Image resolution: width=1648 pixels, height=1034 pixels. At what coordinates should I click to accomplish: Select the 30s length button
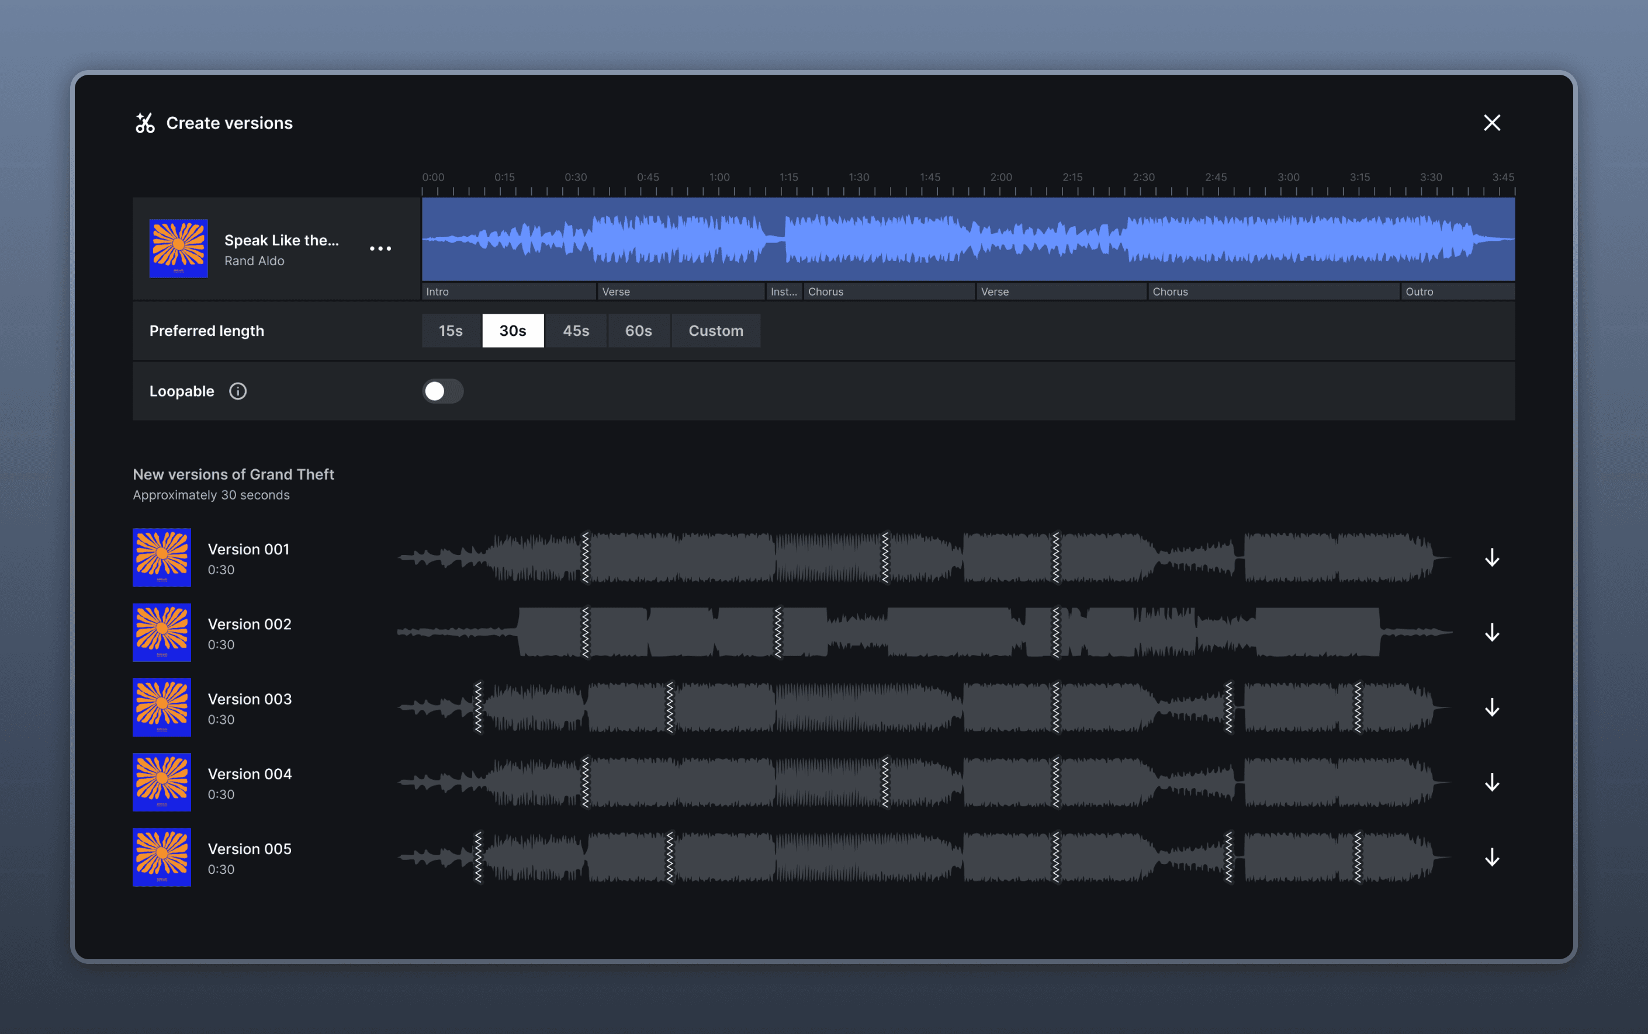(513, 331)
